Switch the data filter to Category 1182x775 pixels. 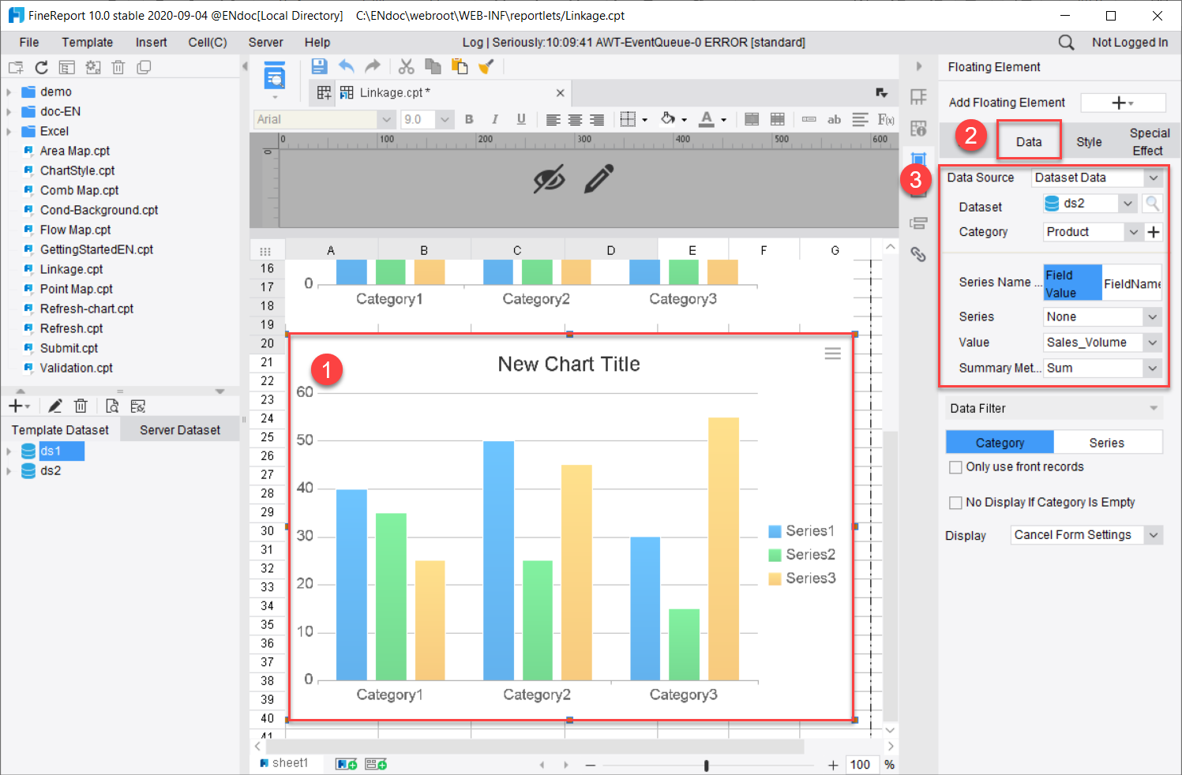pos(1000,443)
